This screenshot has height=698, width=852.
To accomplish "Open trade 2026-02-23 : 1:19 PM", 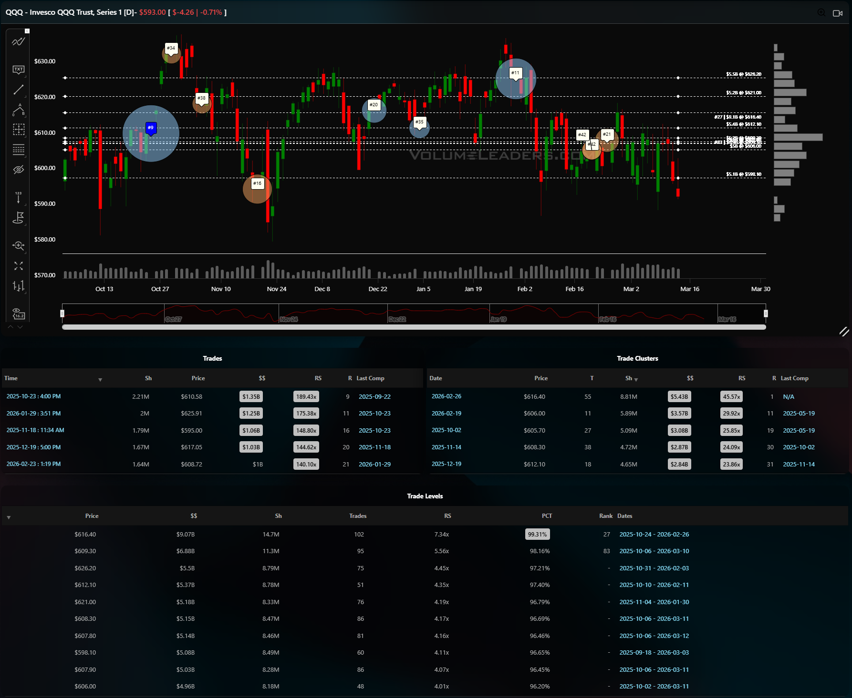I will click(x=33, y=464).
